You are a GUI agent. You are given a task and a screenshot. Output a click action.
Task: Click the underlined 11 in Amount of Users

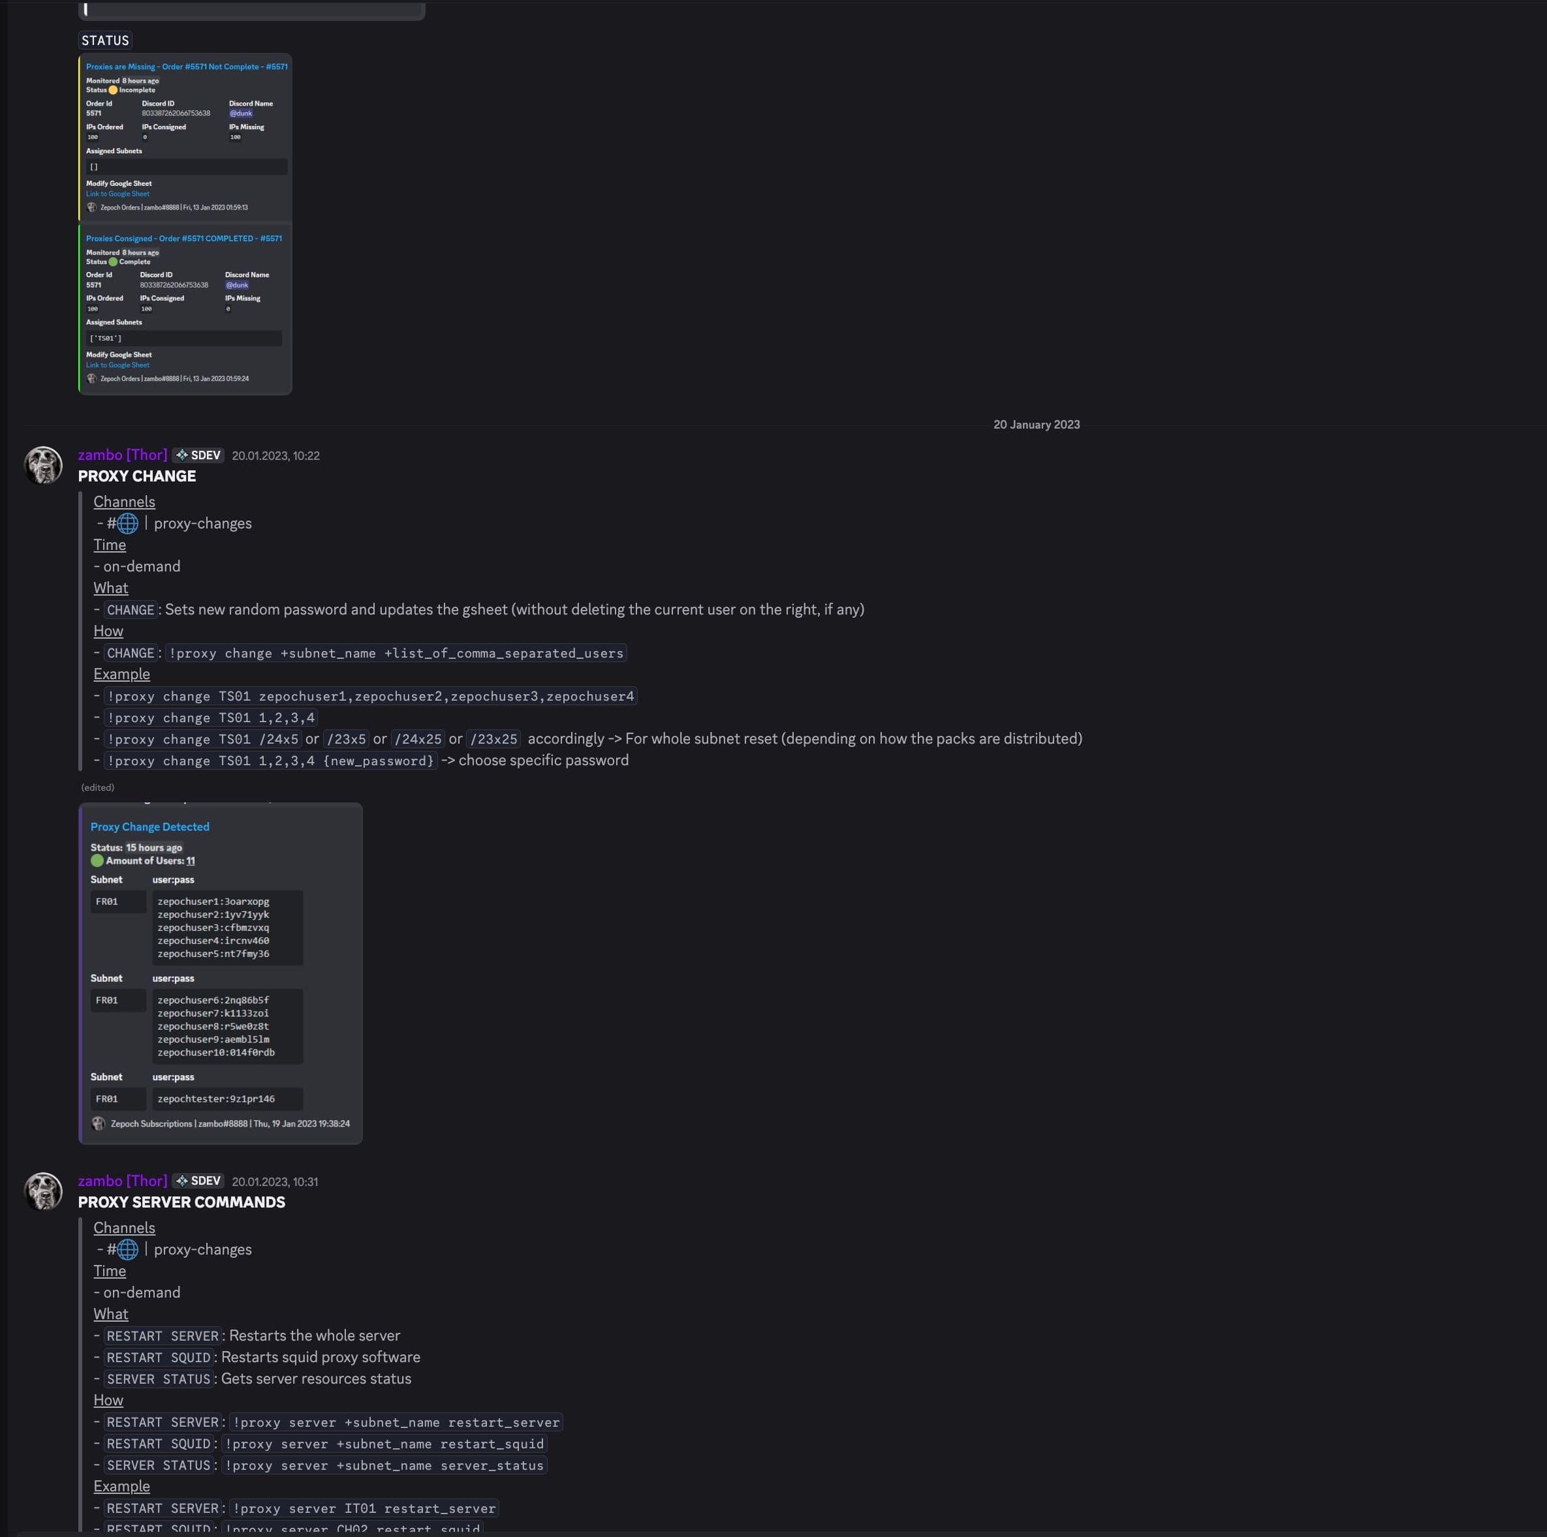191,861
